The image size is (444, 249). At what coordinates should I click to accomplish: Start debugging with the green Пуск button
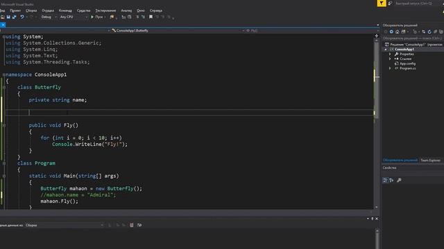click(x=96, y=17)
